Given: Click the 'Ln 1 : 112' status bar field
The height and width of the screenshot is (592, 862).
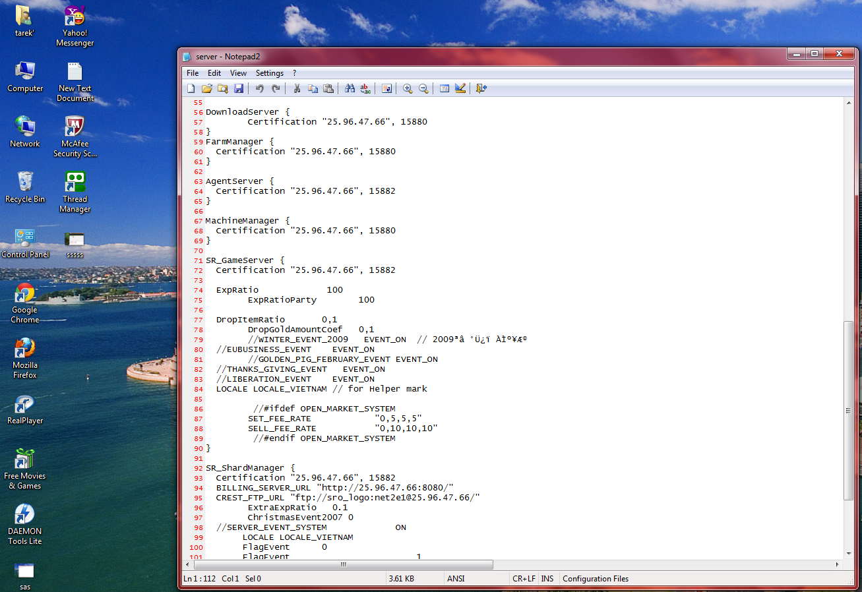Looking at the screenshot, I should click(x=199, y=579).
